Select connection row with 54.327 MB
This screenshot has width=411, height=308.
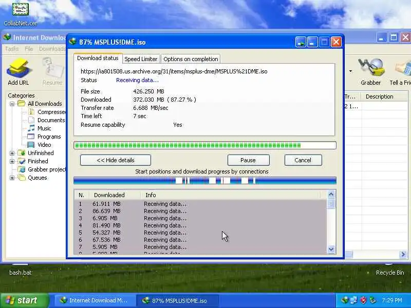click(200, 233)
